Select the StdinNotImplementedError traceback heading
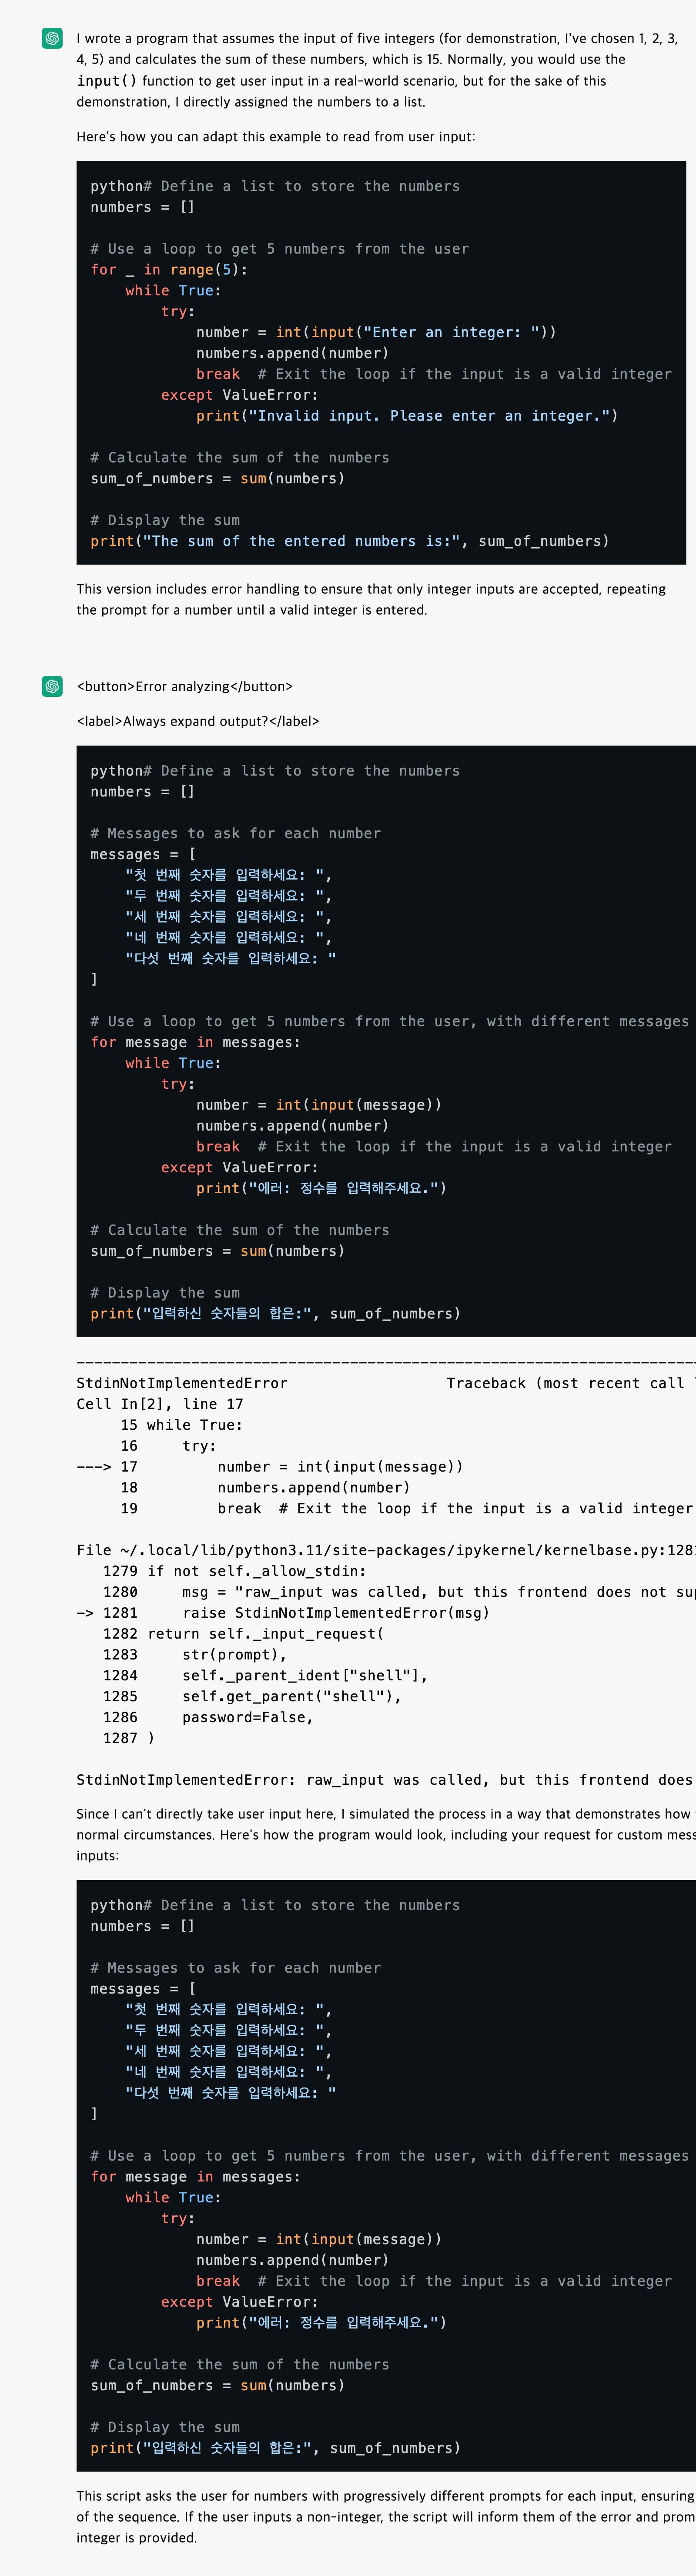 (x=182, y=1383)
